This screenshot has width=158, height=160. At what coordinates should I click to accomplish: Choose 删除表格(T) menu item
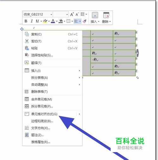pyautogui.click(x=52, y=92)
